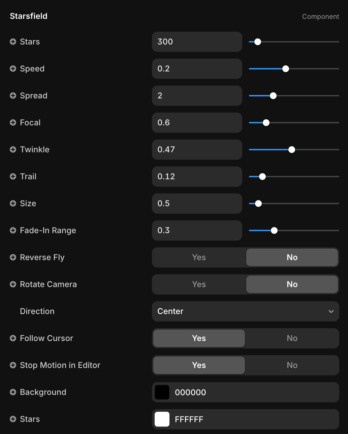The image size is (348, 434).
Task: Click the Component label in header
Action: pyautogui.click(x=320, y=17)
